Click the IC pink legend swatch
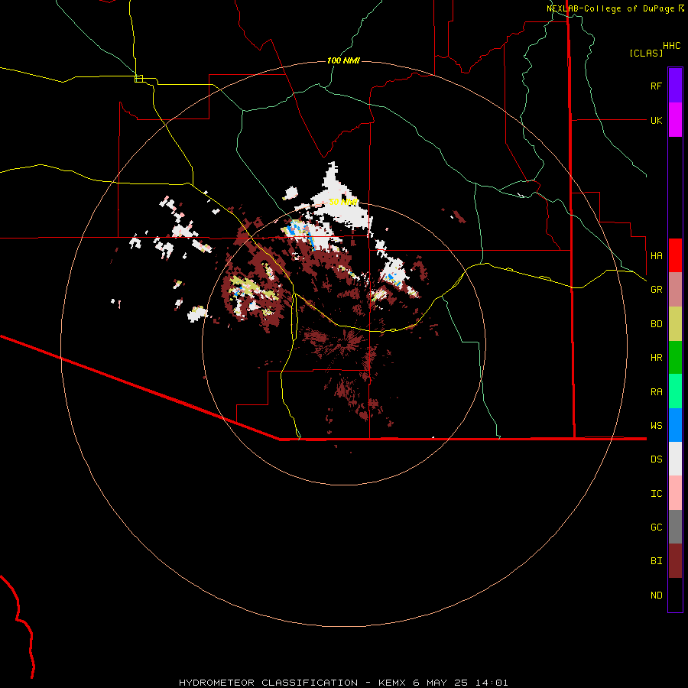 point(675,493)
